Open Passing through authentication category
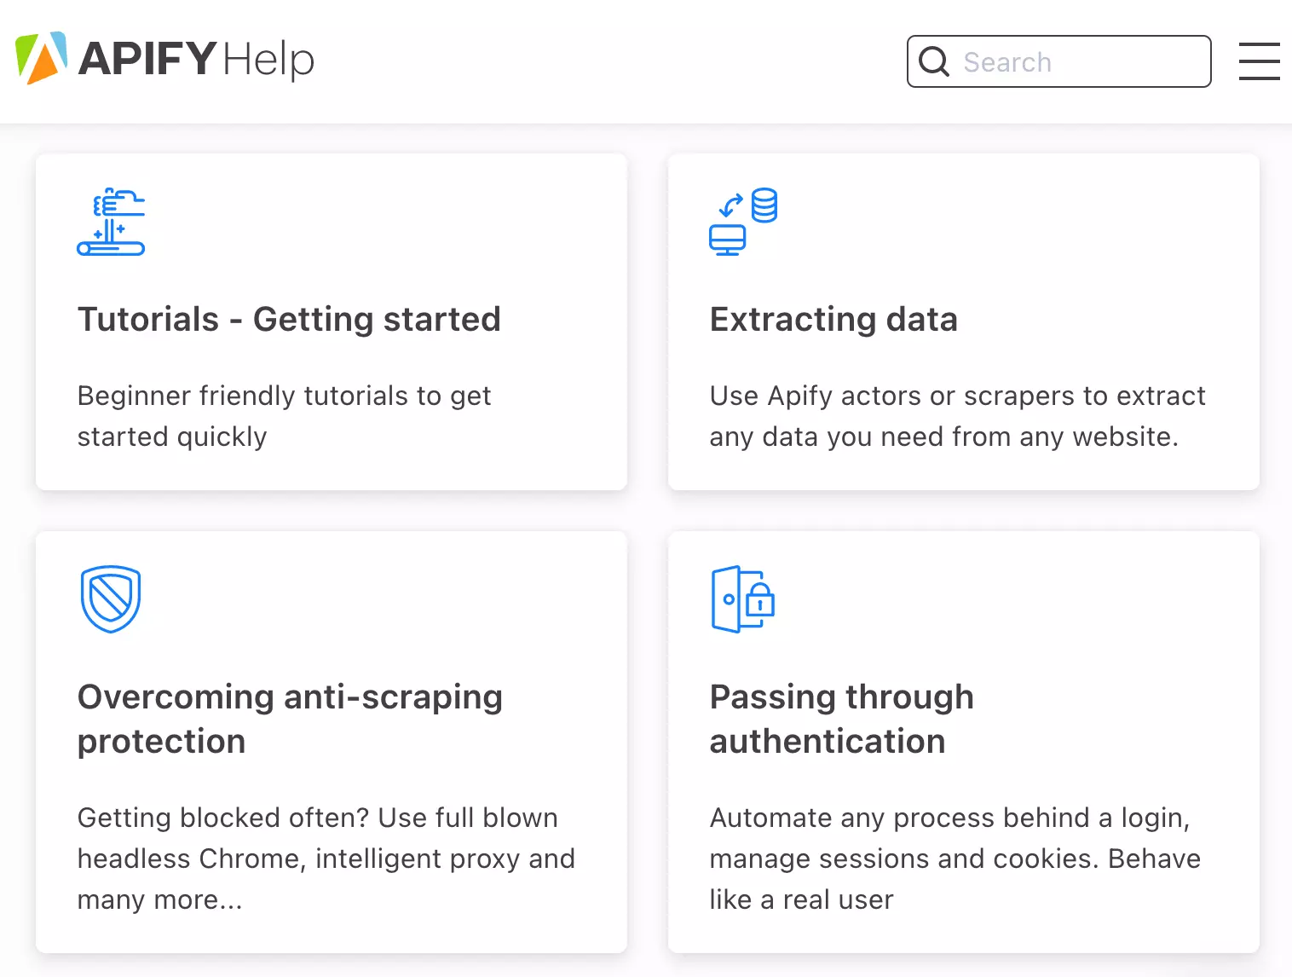Screen dimensions: 1292x977 (841, 719)
